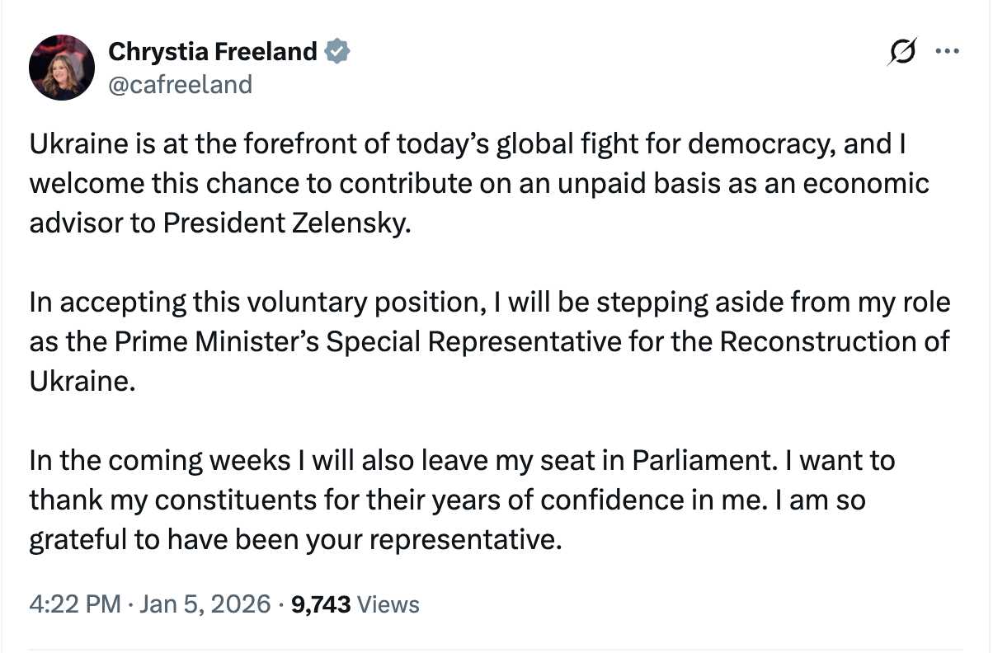Click the word Parliament in the last paragraph

(703, 460)
